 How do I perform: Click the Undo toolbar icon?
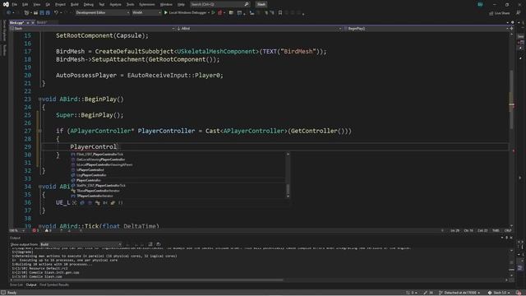point(56,13)
